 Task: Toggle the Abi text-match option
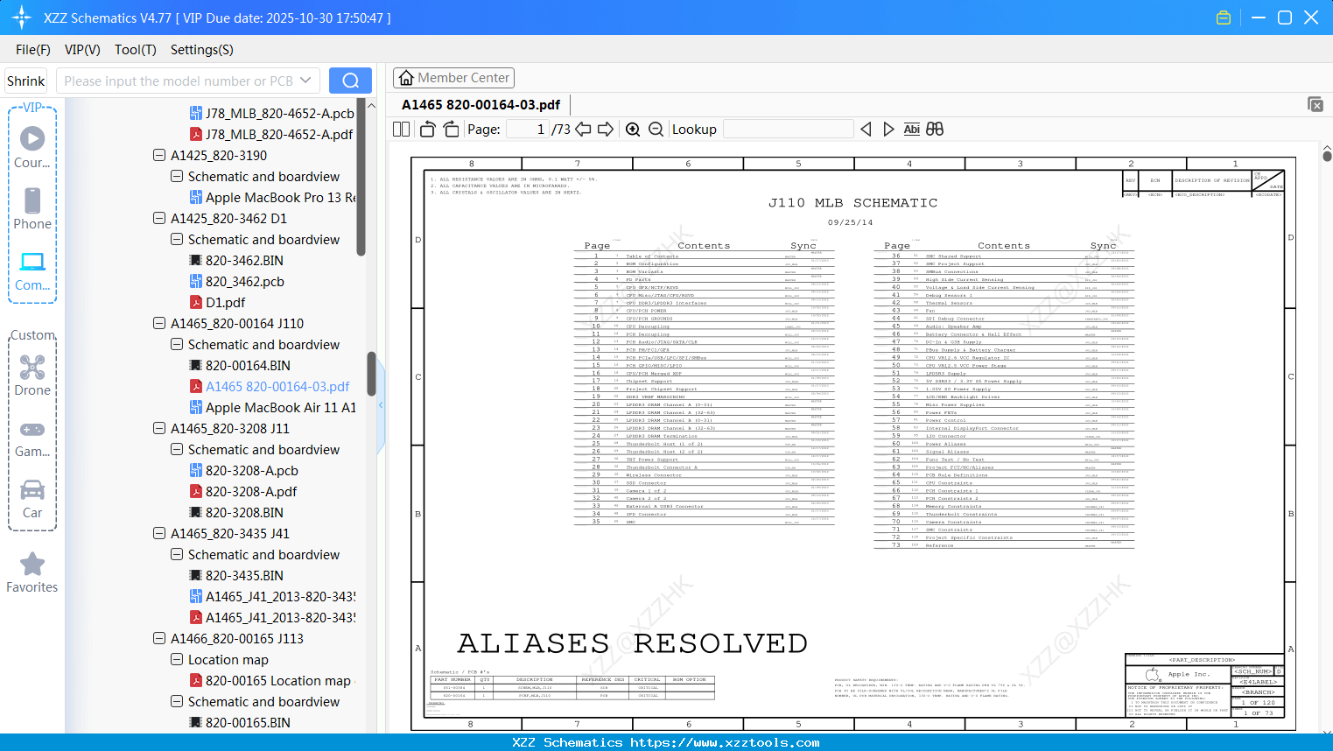[x=912, y=130]
